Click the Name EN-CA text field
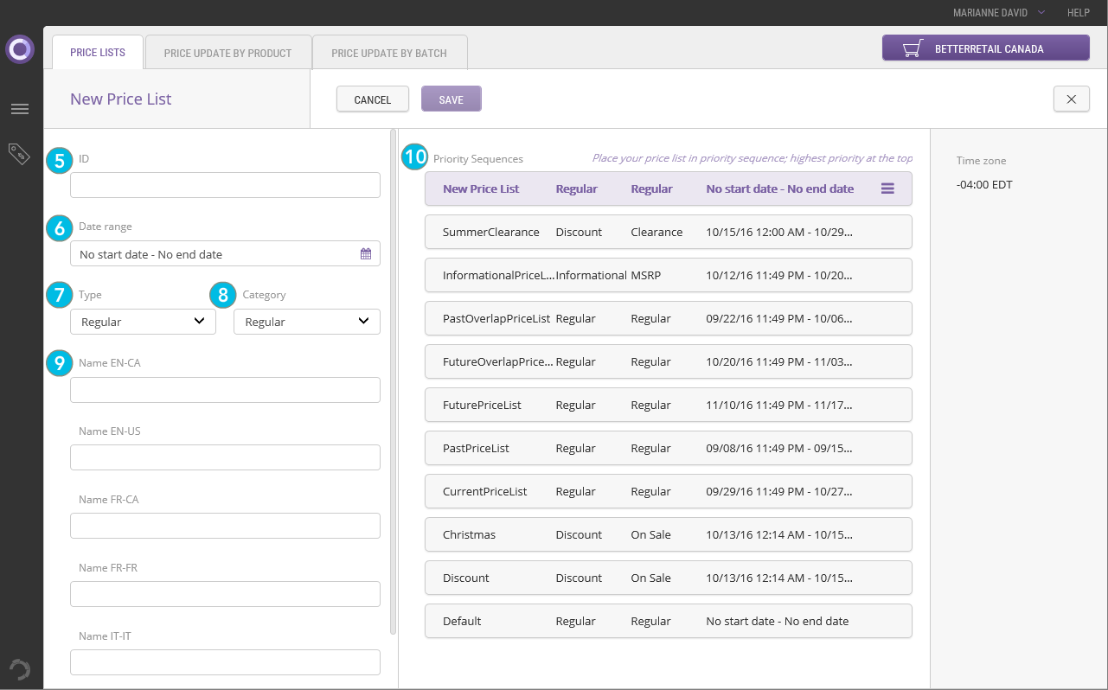 [225, 389]
